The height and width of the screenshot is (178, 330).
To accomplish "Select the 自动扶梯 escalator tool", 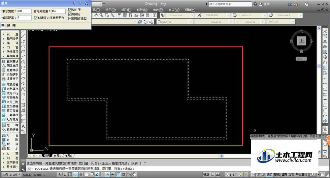I will pyautogui.click(x=10, y=130).
